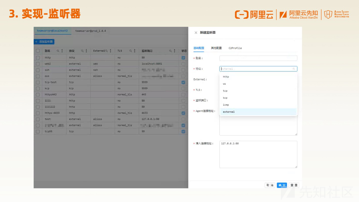Click search icon in 协议 column header
The width and height of the screenshot is (359, 202).
click(x=82, y=51)
